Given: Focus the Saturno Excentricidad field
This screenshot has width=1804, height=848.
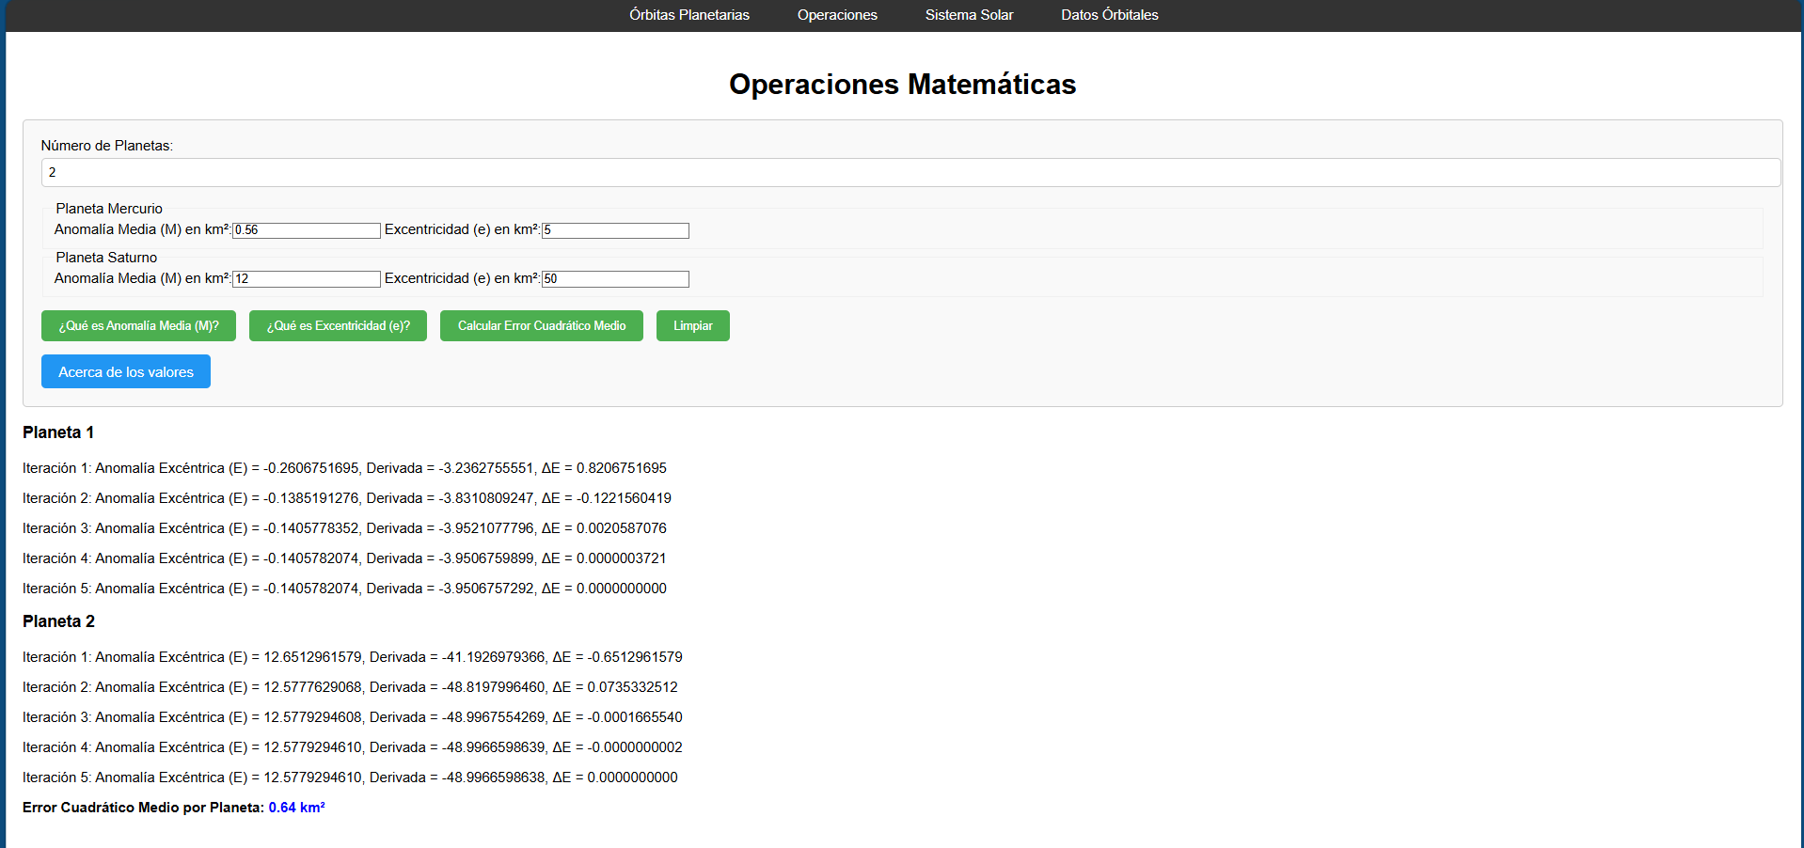Looking at the screenshot, I should click(x=615, y=279).
